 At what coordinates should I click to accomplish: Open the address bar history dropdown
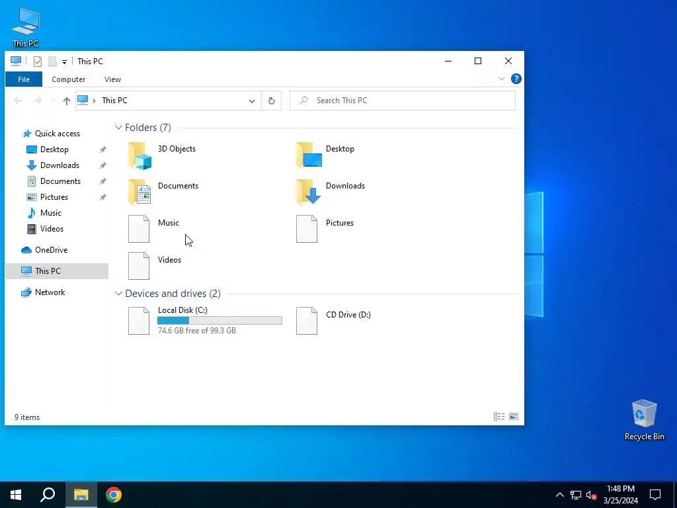(x=252, y=101)
